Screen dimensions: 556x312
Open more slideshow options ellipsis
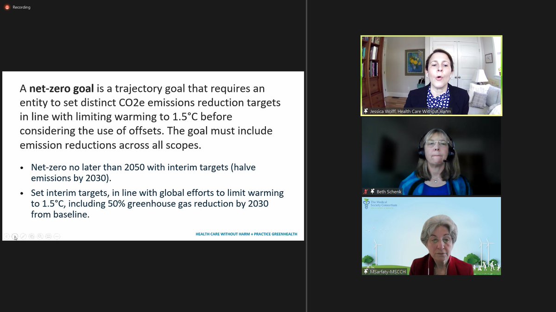click(57, 236)
